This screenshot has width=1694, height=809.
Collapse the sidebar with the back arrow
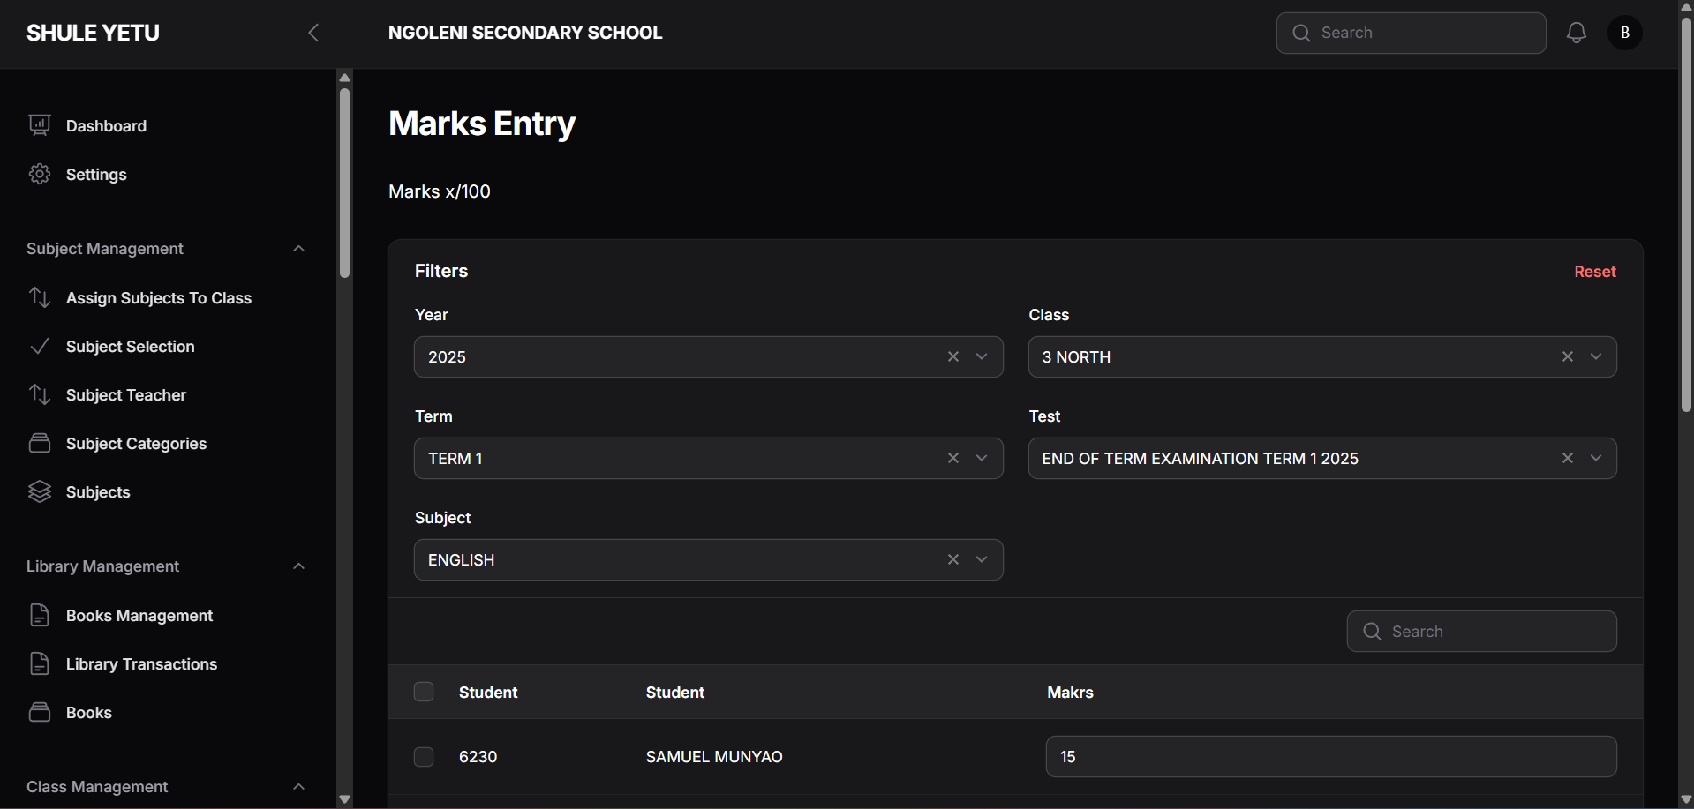click(313, 34)
